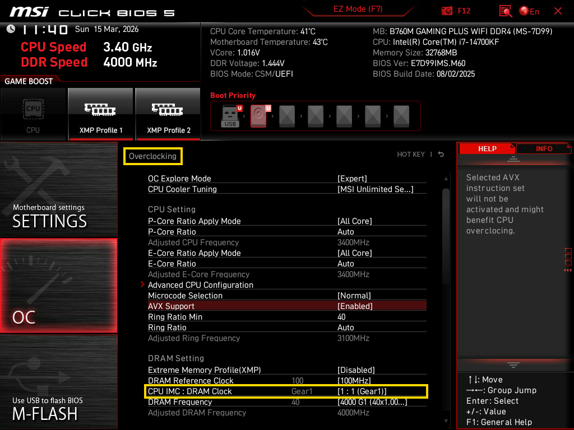574x430 pixels.
Task: Click the BIOS Ver E7D99IMS.M60 text
Action: click(x=419, y=63)
